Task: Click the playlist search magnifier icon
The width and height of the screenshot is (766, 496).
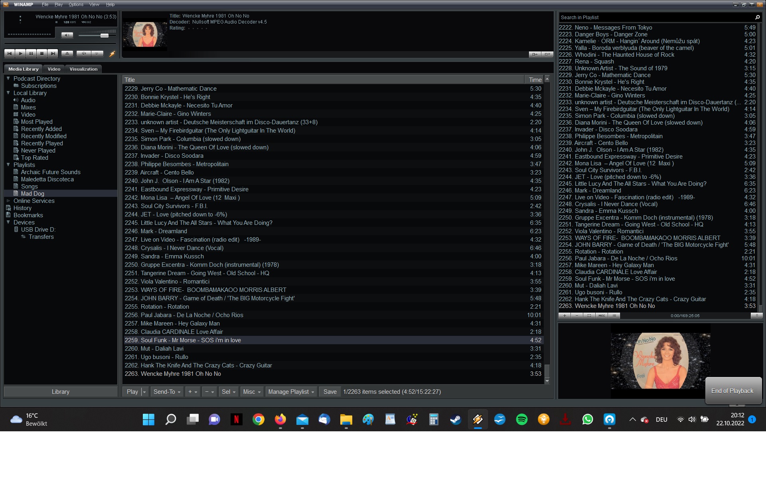Action: click(757, 18)
